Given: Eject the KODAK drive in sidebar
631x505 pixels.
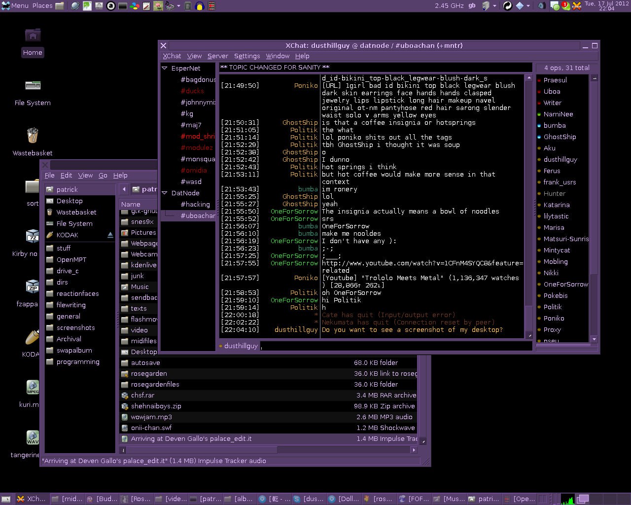Looking at the screenshot, I should click(x=110, y=235).
